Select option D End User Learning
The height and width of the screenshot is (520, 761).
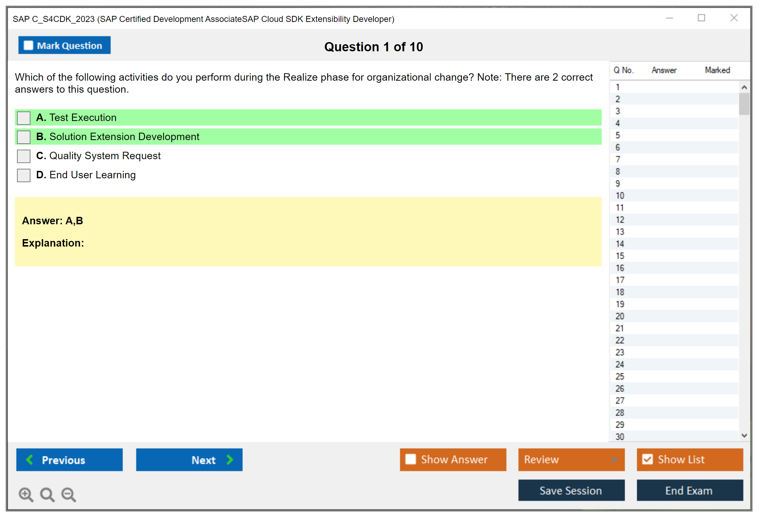coord(24,175)
